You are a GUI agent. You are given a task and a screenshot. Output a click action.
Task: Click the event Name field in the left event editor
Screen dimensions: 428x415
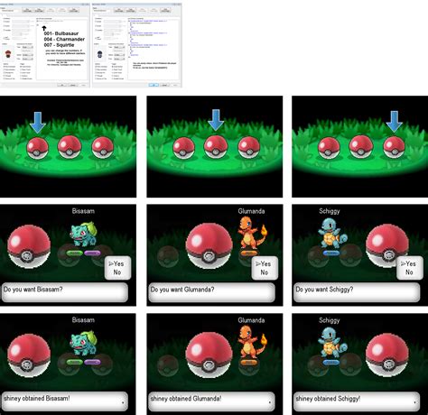tap(9, 11)
